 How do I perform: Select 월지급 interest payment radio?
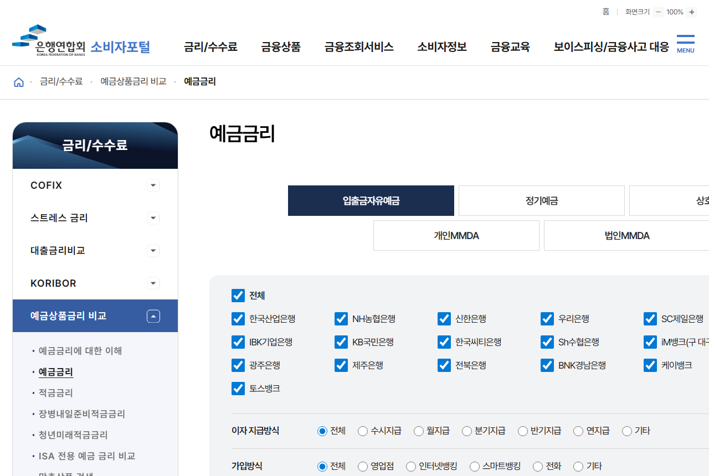click(419, 431)
